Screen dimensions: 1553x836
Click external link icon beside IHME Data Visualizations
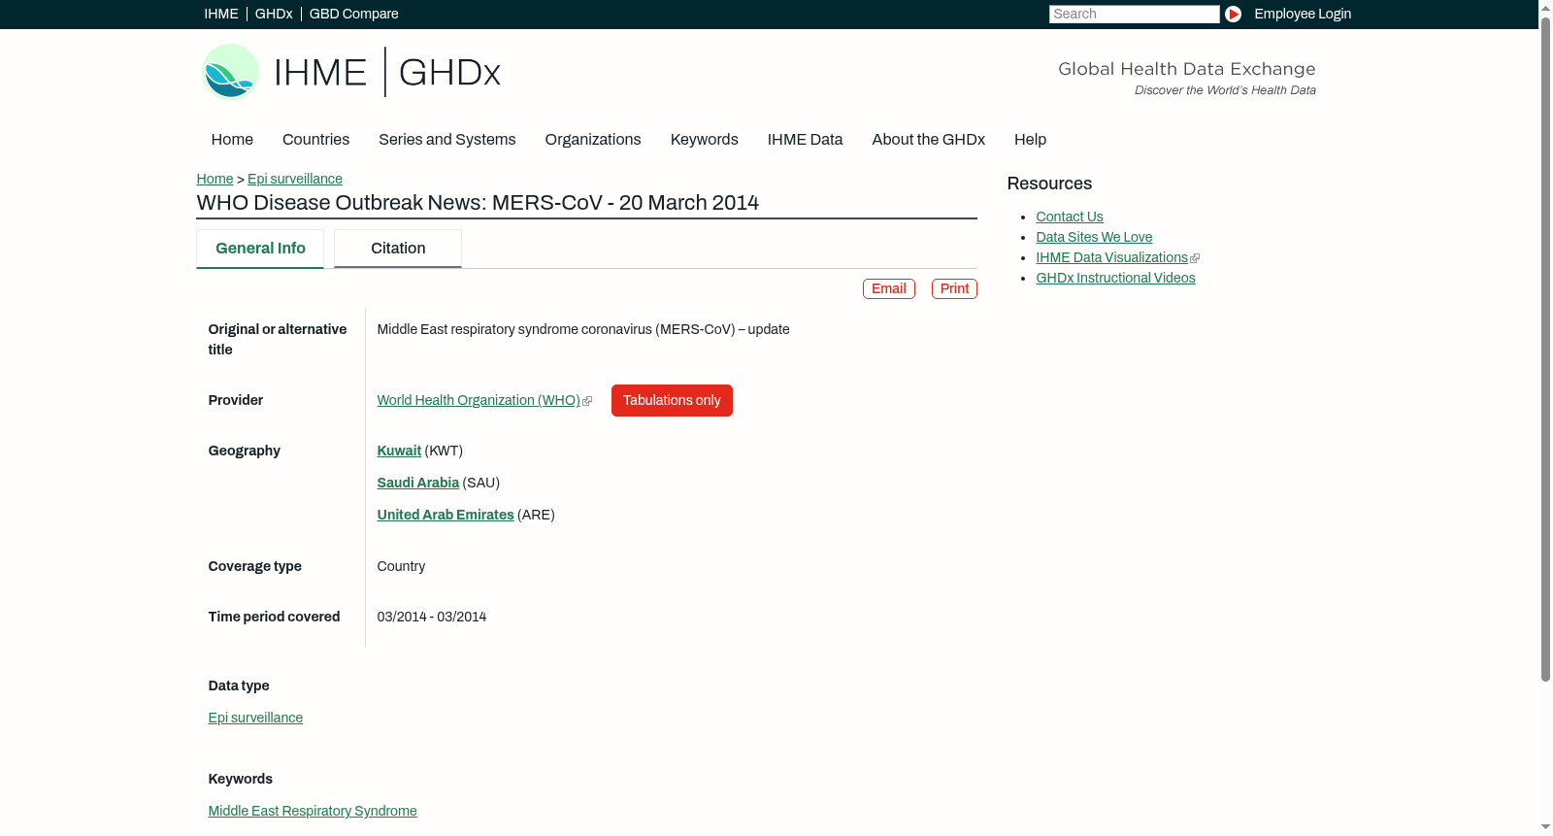[x=1195, y=258]
